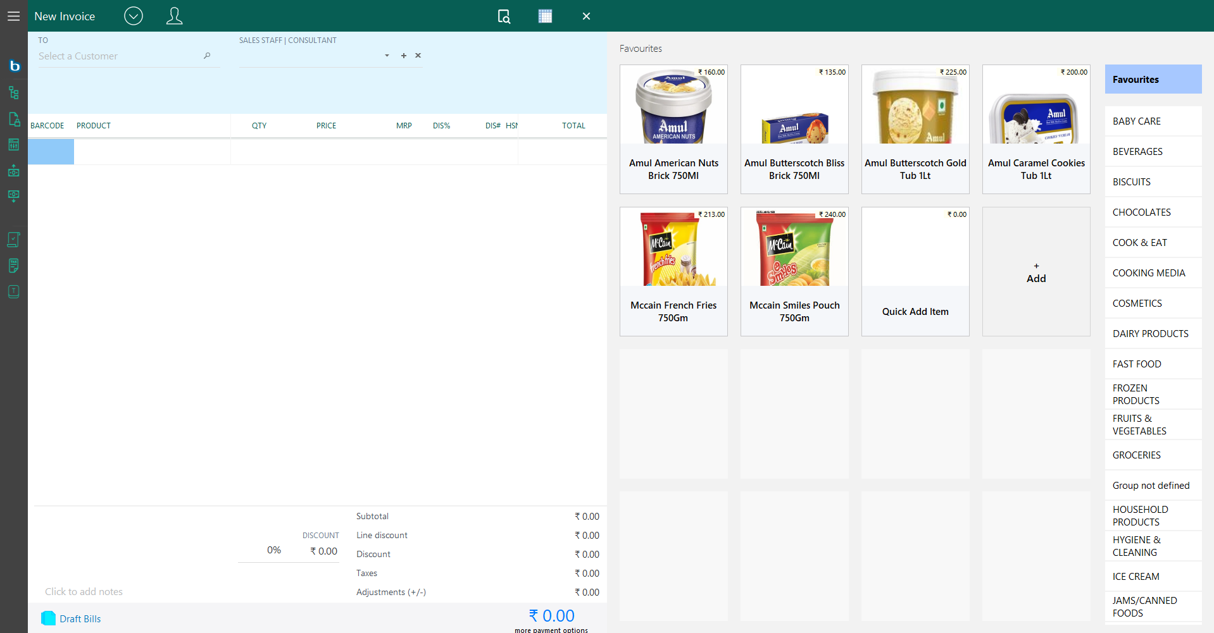
Task: Click the ₹ 0.00 grand total amount
Action: tap(551, 615)
